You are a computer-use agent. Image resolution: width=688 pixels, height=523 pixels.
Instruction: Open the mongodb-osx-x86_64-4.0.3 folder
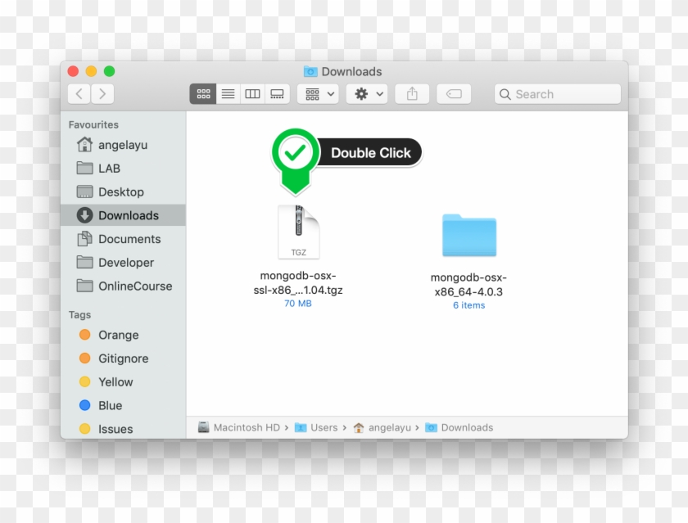point(468,236)
